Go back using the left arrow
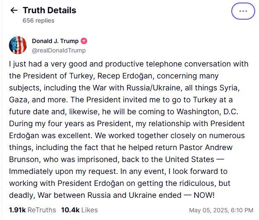Viewport: 259px width, 220px height. (x=14, y=10)
